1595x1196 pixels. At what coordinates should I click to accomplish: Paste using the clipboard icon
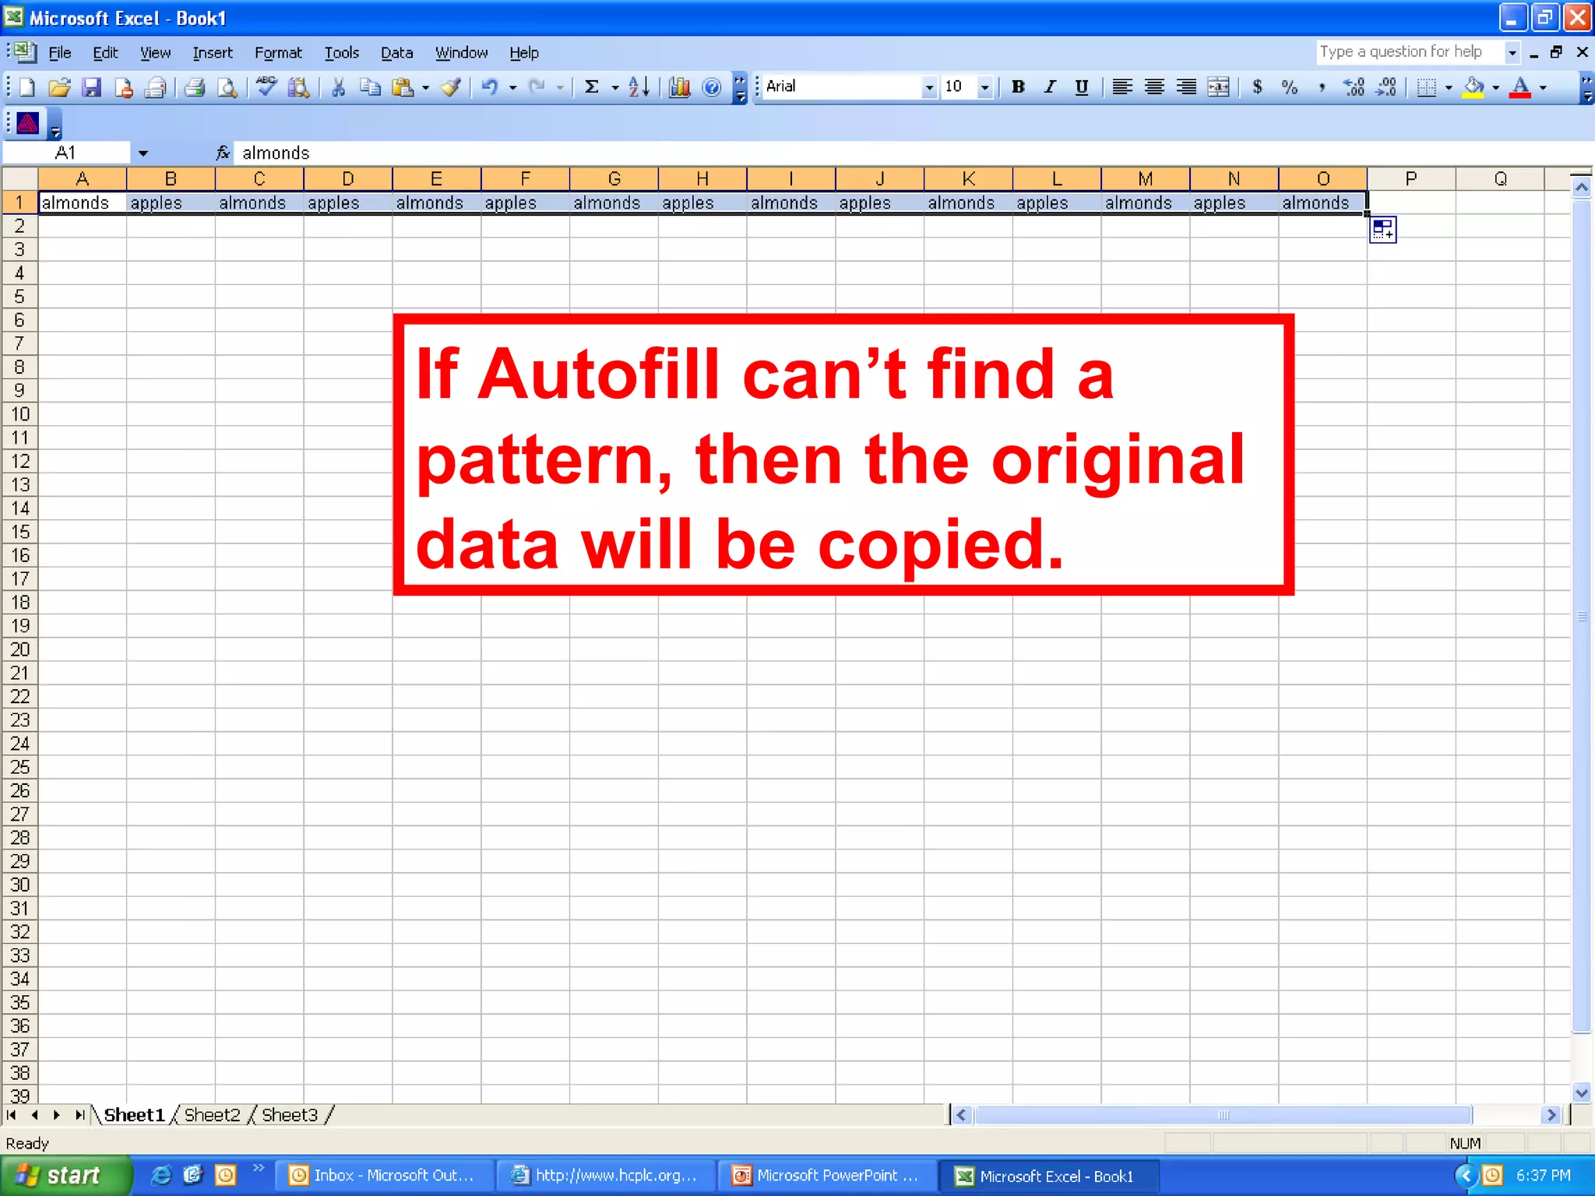point(403,87)
